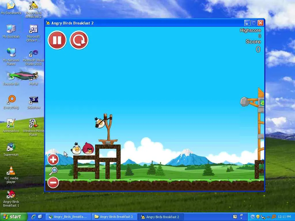
Task: Restart the level with the red restart button
Action: point(79,40)
